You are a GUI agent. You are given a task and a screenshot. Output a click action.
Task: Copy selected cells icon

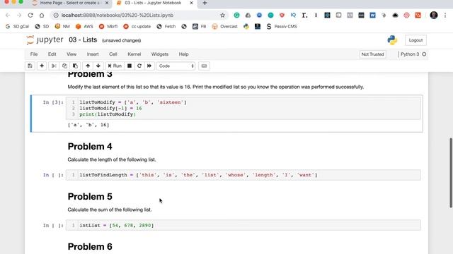64,66
